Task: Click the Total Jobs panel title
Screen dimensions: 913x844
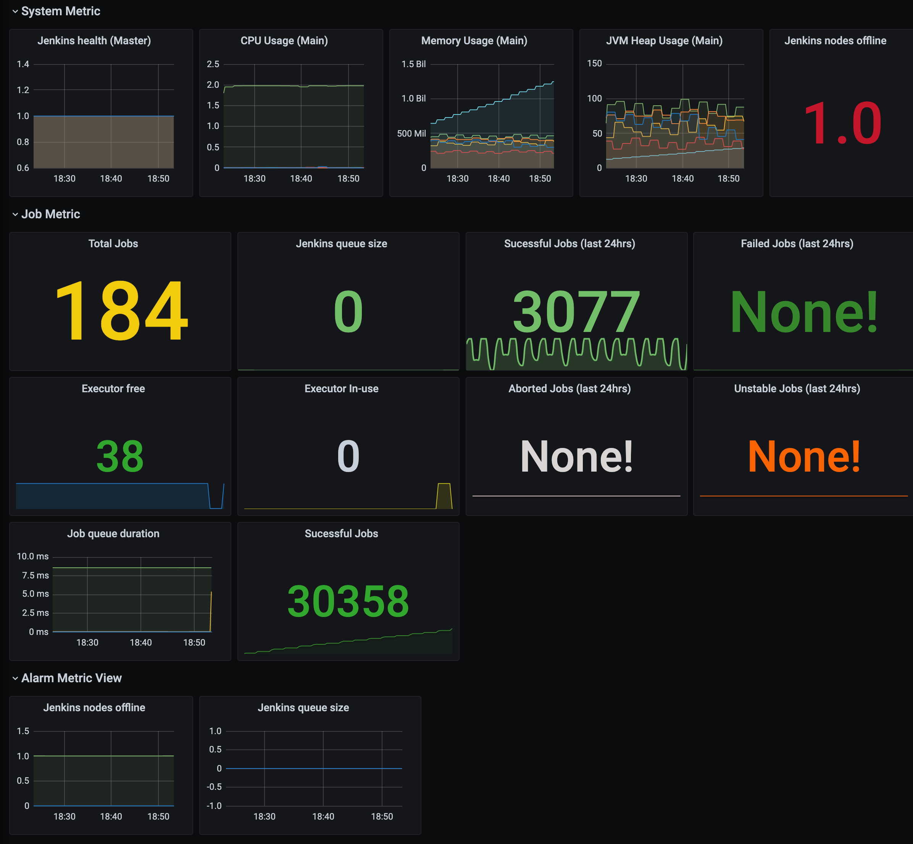Action: coord(113,243)
